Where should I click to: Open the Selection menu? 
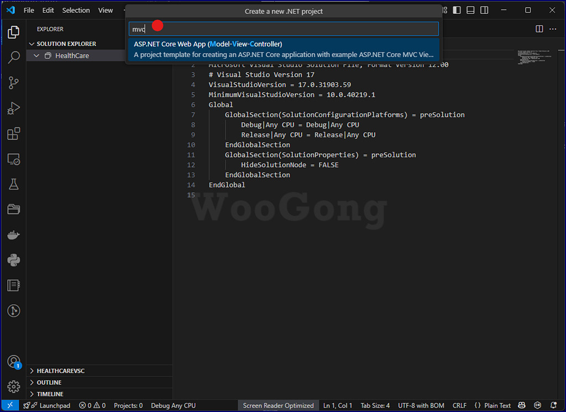pos(76,11)
